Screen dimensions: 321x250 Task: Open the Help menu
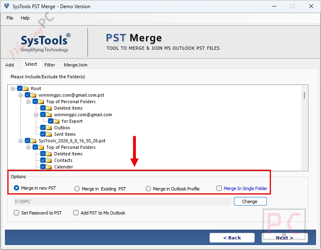25,18
